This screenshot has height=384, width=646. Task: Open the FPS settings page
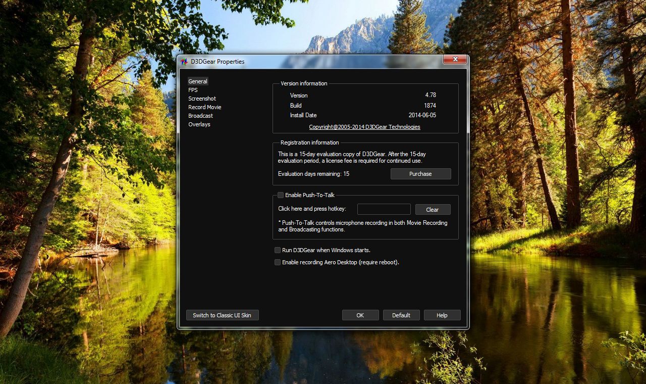click(193, 90)
